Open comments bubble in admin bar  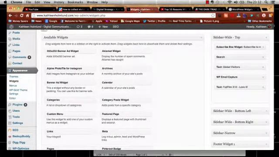90,27
